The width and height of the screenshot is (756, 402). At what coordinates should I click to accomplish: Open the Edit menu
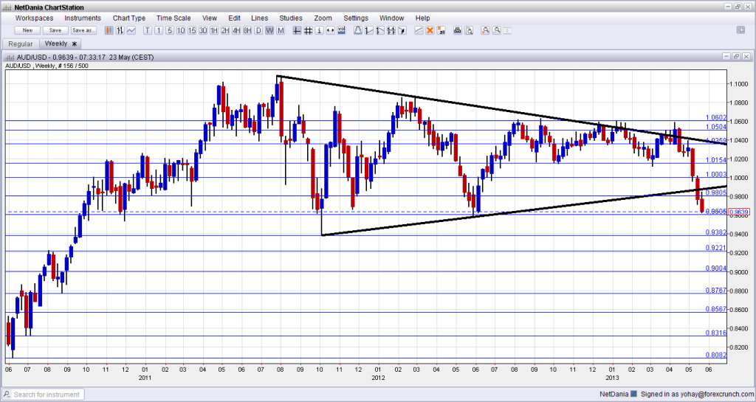click(234, 18)
